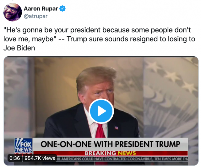
Task: Open the @atrupar handle link
Action: point(35,16)
